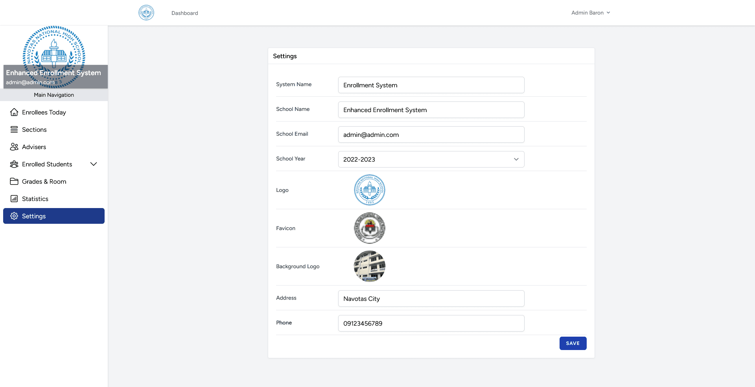Click the gear icon beside Settings
755x387 pixels.
pyautogui.click(x=14, y=216)
